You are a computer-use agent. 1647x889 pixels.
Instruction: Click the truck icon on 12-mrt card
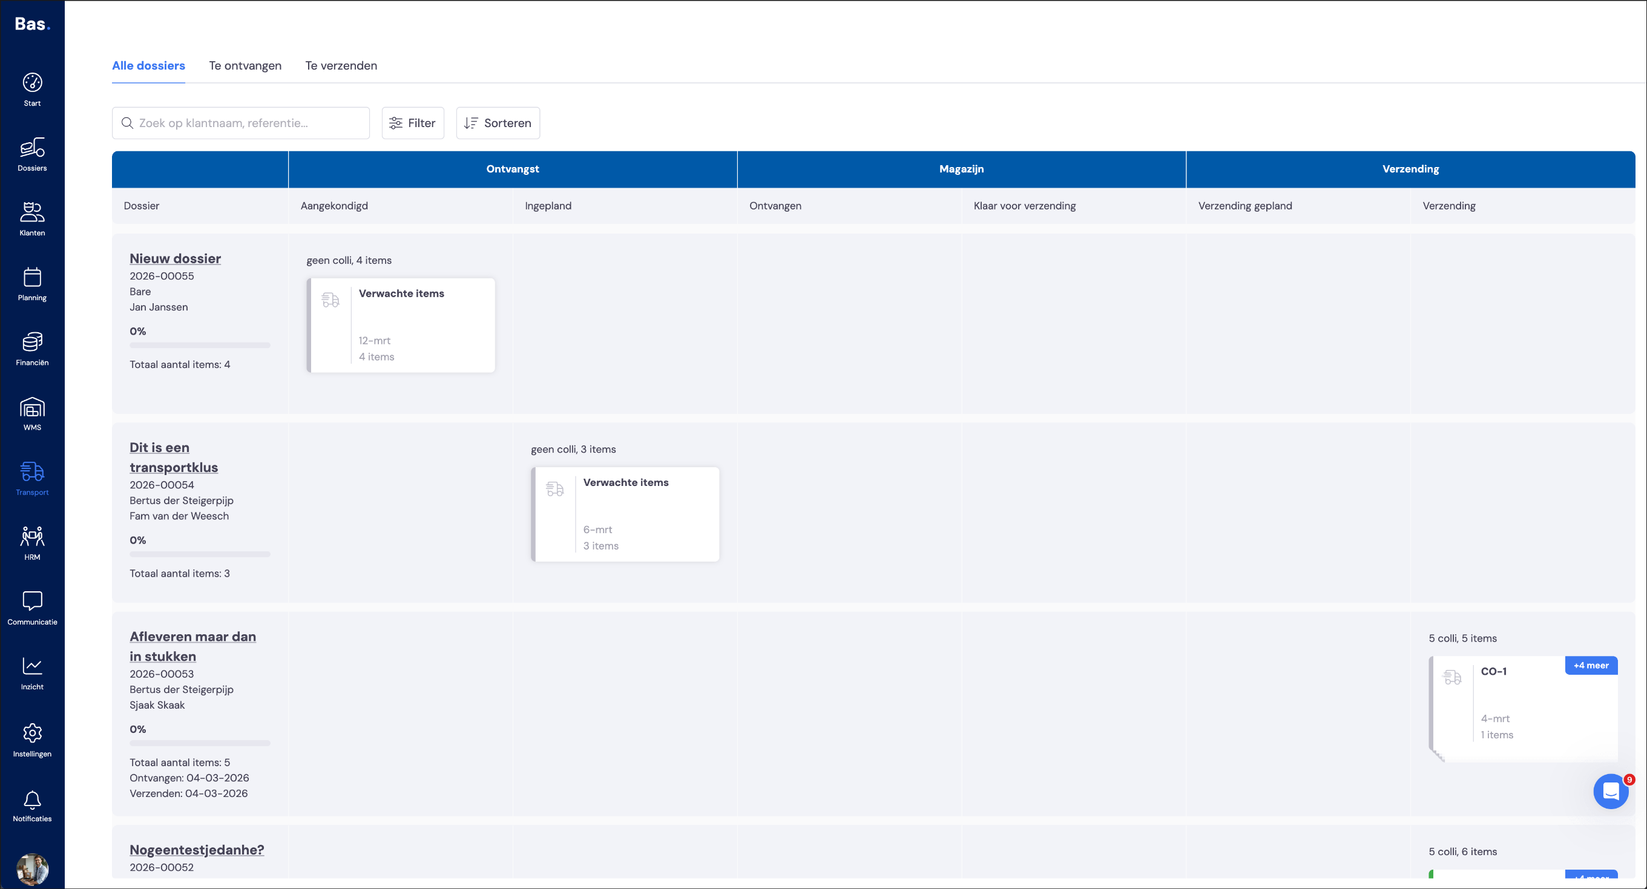(330, 300)
